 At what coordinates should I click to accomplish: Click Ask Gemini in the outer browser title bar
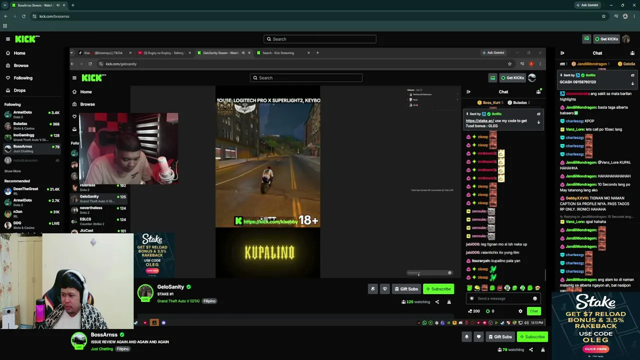[x=587, y=5]
